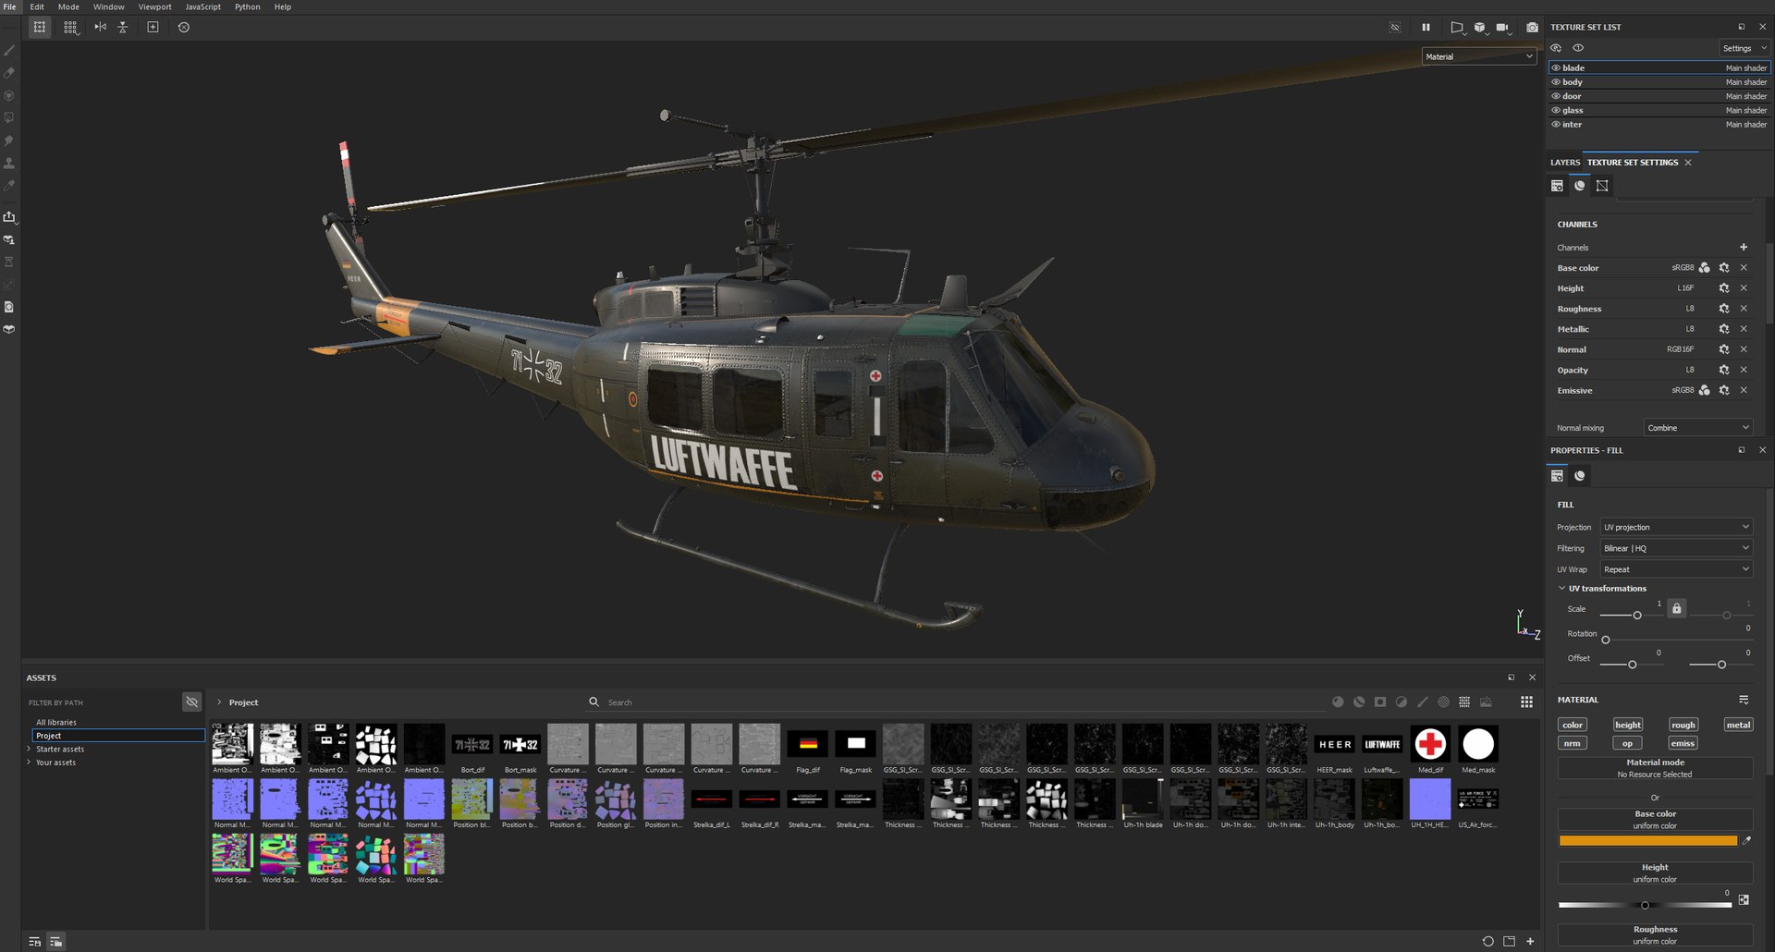The width and height of the screenshot is (1775, 952).
Task: Open the general properties icon in Texture Set Settings
Action: (x=1557, y=186)
